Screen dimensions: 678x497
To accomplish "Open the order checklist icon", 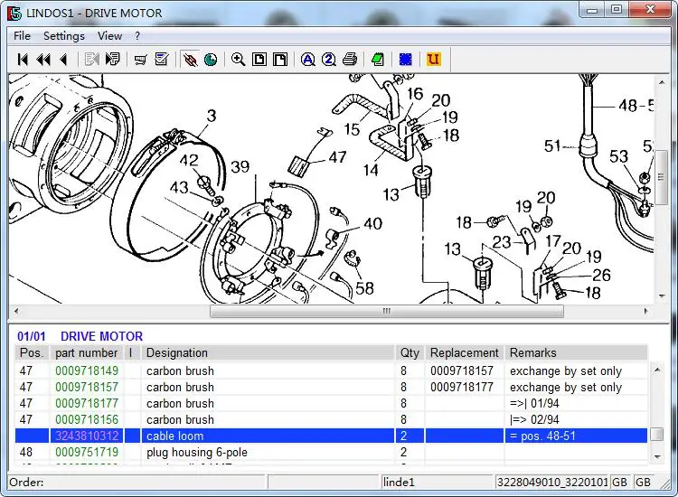I will tap(162, 60).
